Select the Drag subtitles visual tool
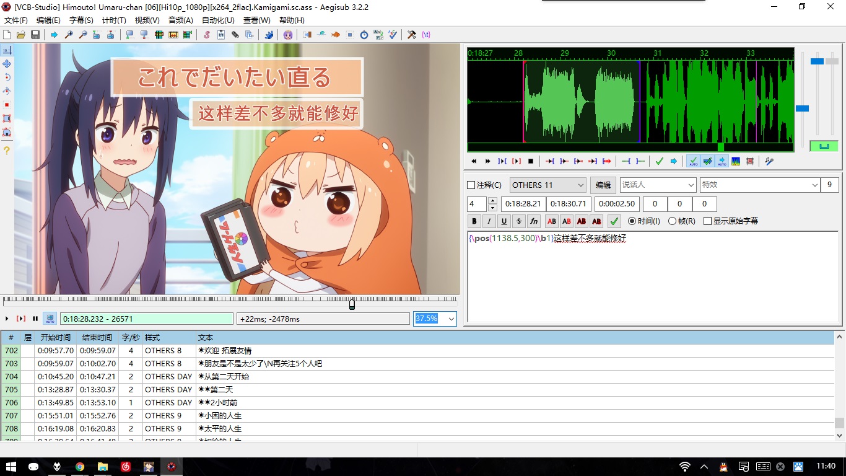 [x=7, y=64]
